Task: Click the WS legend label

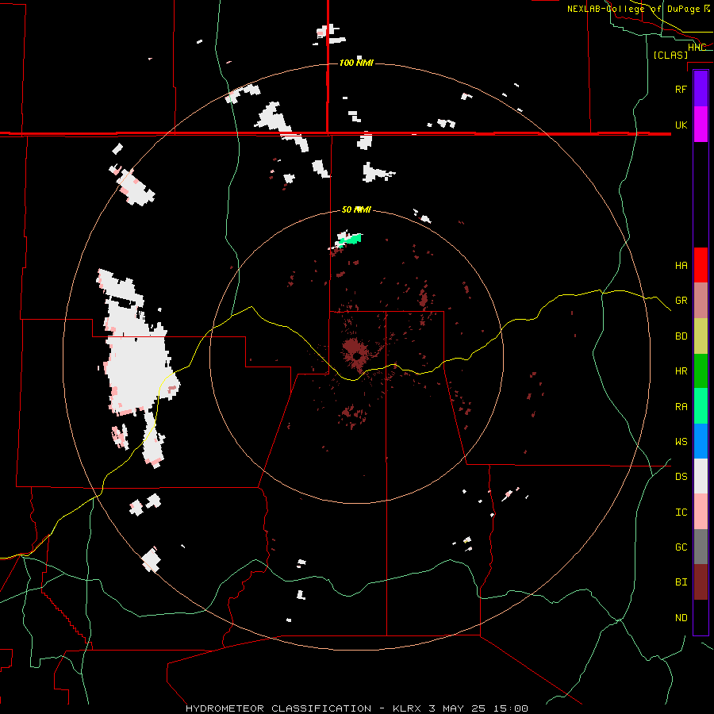Action: (681, 441)
